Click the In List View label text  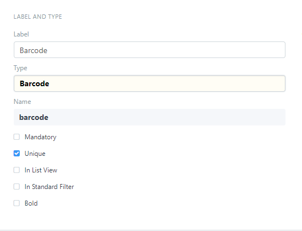coord(41,170)
